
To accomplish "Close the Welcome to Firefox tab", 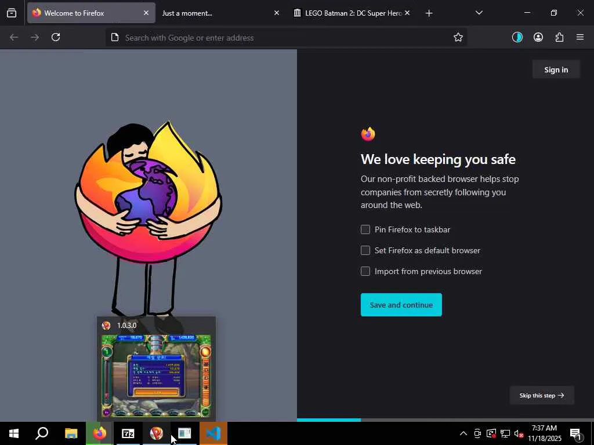I will (x=146, y=13).
